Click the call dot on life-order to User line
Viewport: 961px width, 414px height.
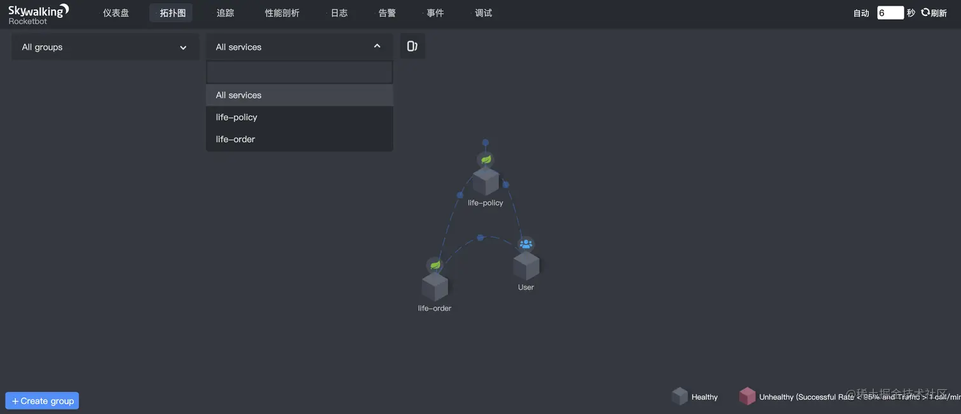point(480,237)
